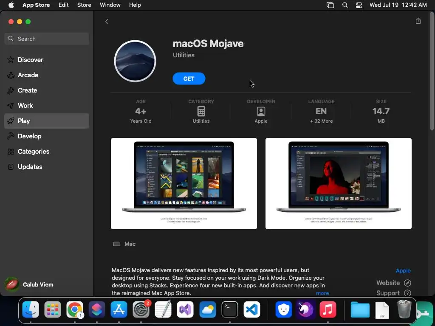435x326 pixels.
Task: Open the Website link
Action: [x=388, y=283]
